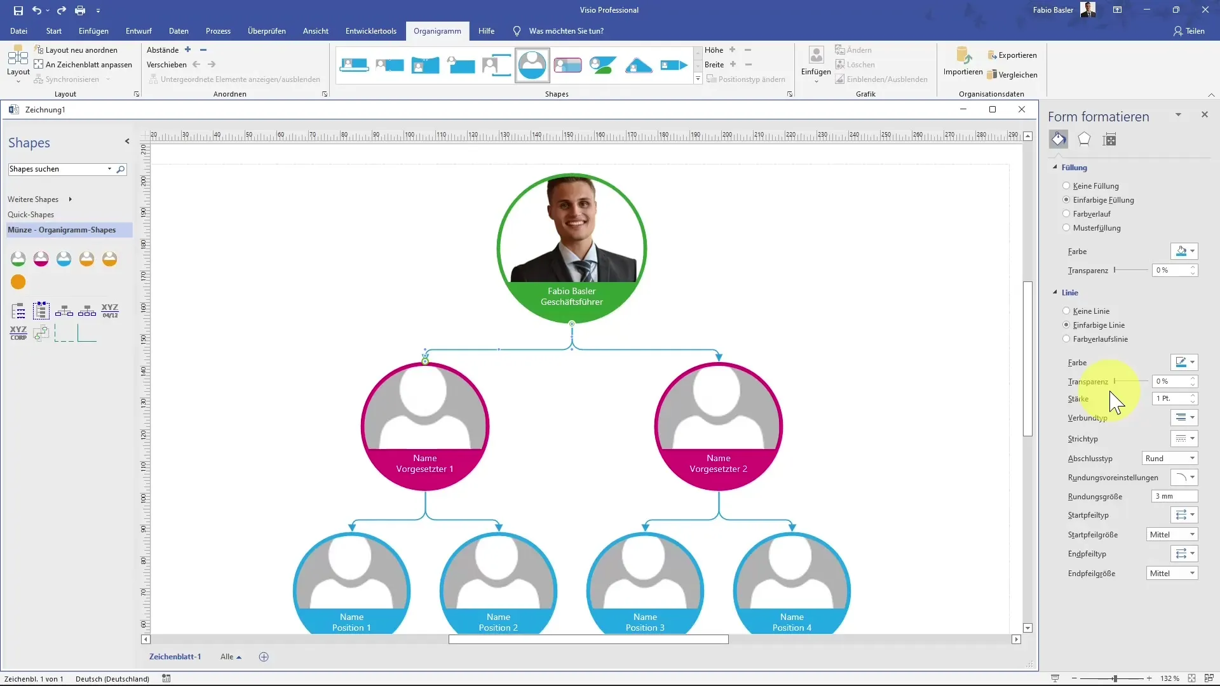Collapse the Füllung section
Screen dimensions: 1220x686
pos(1055,168)
